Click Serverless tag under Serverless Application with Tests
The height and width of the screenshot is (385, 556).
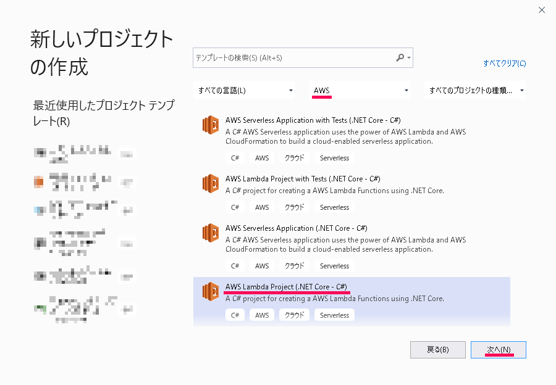click(x=334, y=158)
